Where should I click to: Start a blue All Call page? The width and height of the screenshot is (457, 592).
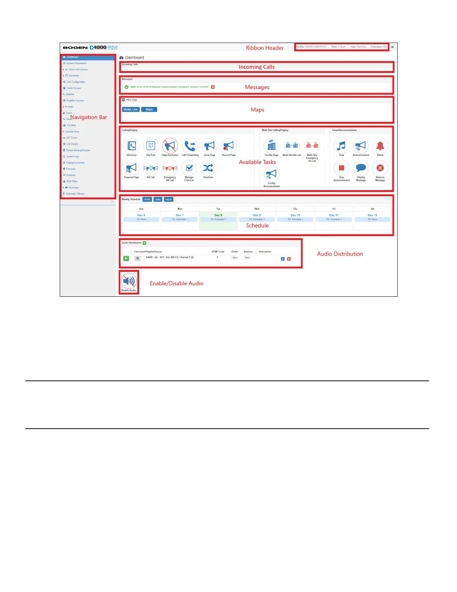[x=150, y=168]
